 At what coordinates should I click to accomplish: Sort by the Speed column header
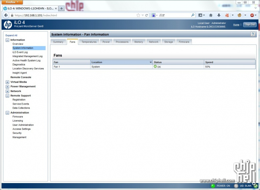[230, 62]
